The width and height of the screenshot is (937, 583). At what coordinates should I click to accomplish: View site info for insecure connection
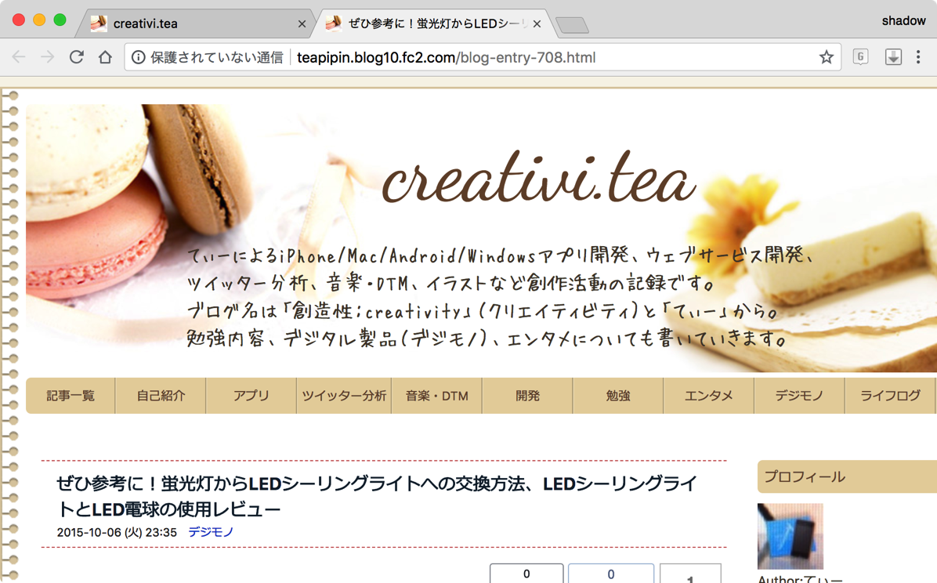(x=138, y=57)
